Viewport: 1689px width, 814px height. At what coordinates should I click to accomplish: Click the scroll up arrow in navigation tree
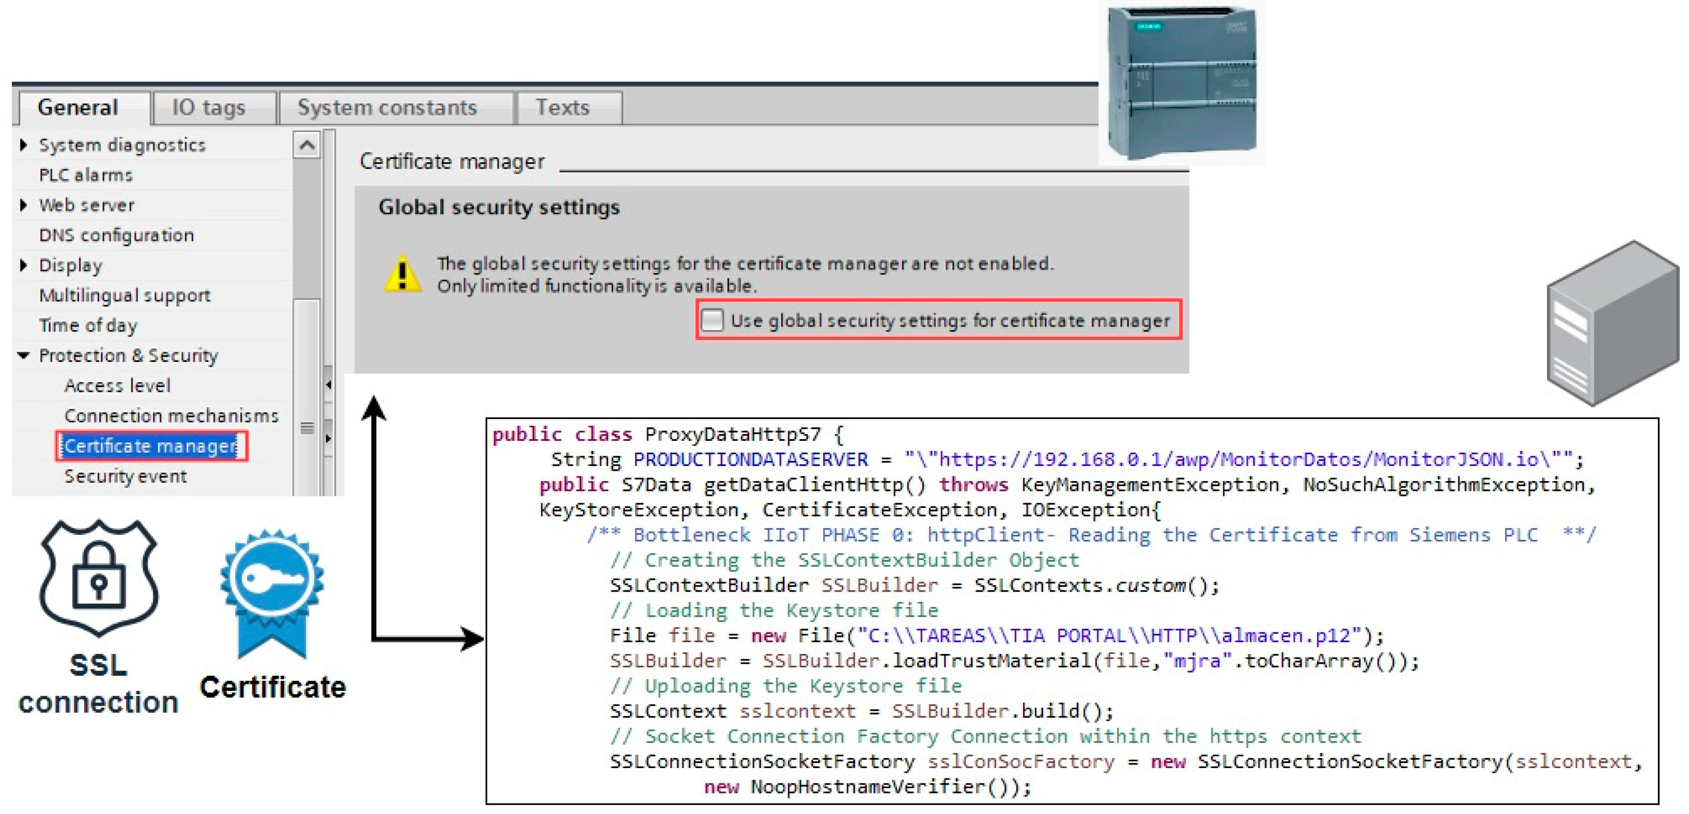tap(307, 146)
